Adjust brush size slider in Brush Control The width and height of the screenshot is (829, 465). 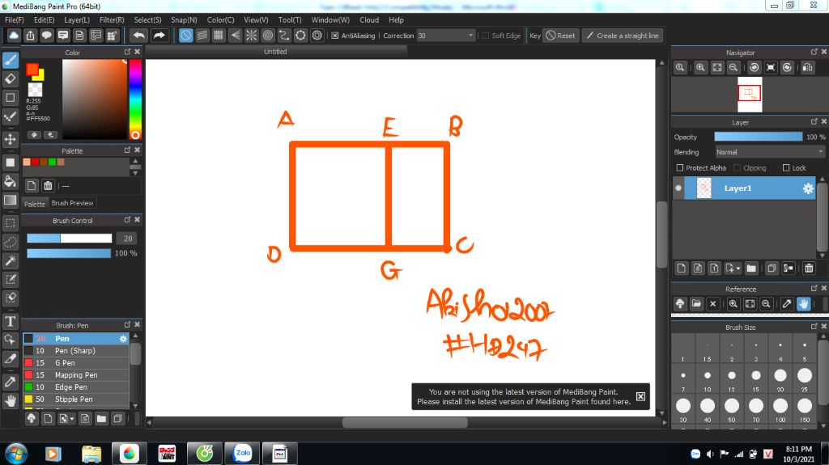(70, 239)
